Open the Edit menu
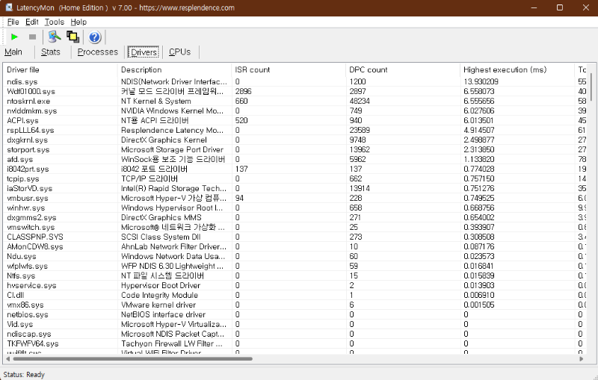The image size is (598, 380). (31, 22)
